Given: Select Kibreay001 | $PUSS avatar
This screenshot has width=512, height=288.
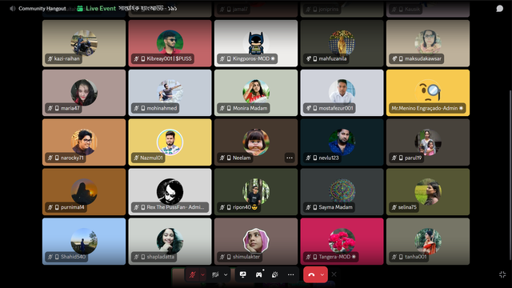Looking at the screenshot, I should [x=170, y=43].
